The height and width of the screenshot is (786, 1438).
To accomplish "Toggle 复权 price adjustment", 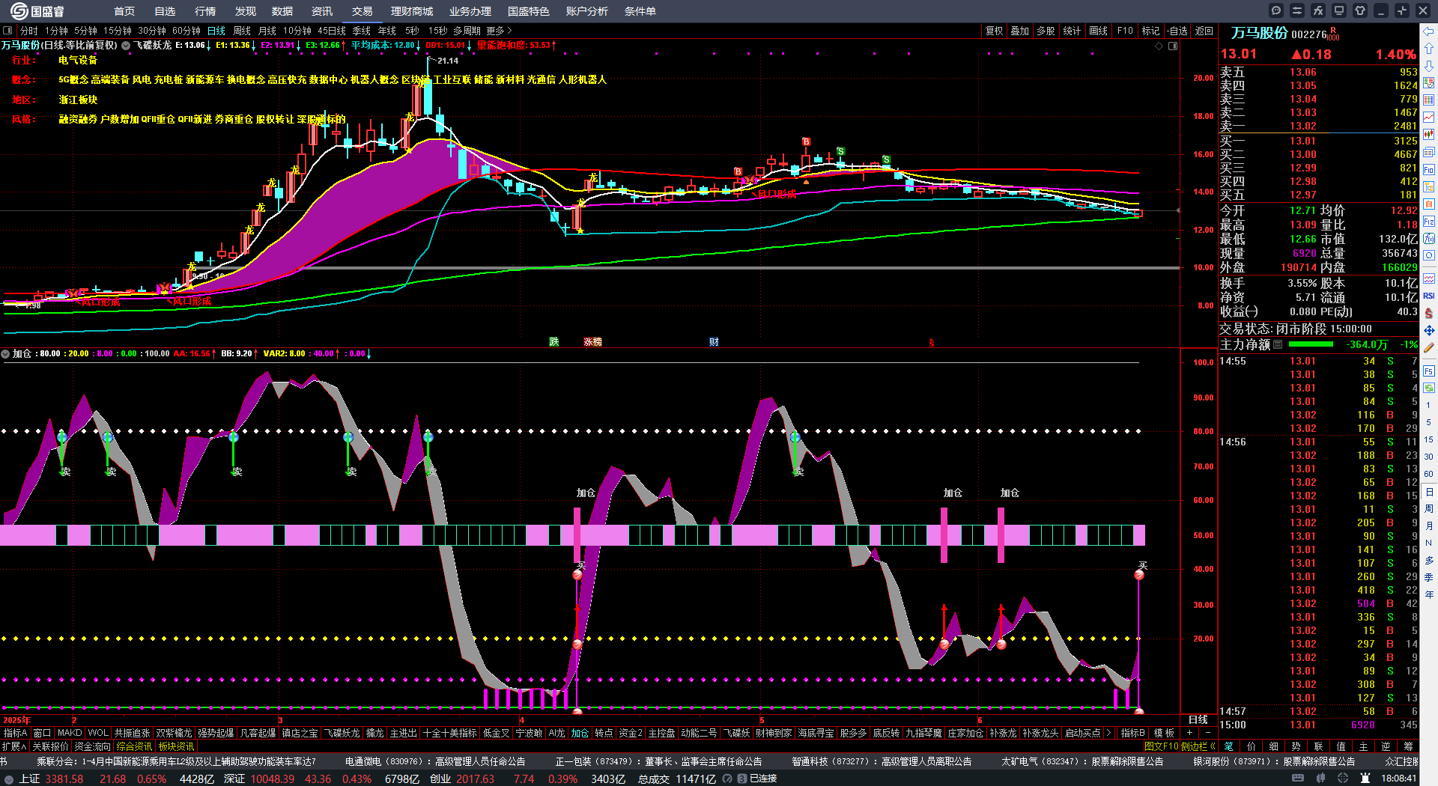I will tap(994, 31).
